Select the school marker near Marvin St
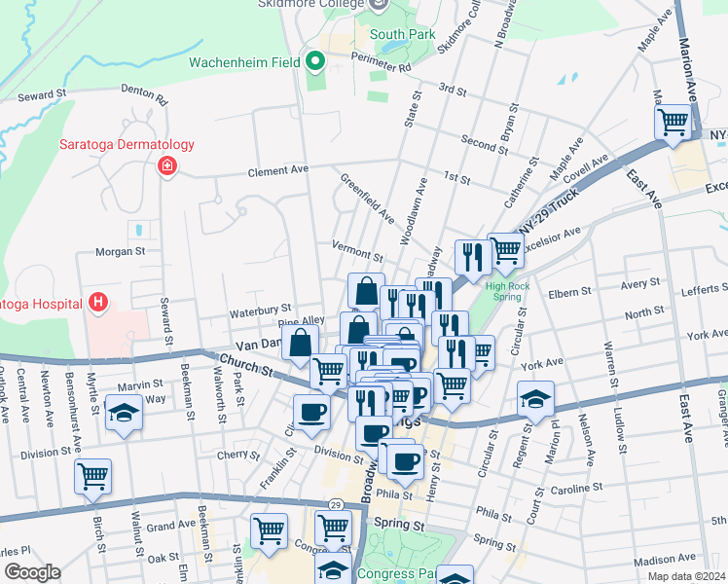 [124, 414]
